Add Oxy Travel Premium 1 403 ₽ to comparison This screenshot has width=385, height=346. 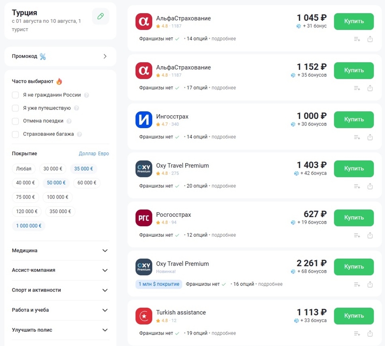(357, 186)
